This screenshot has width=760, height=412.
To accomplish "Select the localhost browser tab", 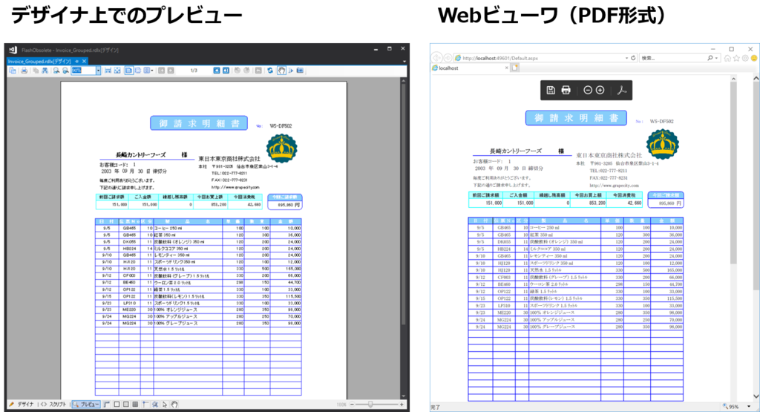I will tap(469, 68).
